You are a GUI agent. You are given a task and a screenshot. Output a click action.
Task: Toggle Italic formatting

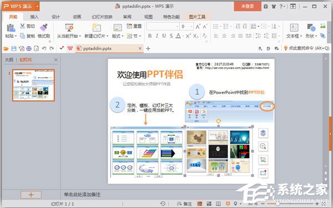[157, 36]
